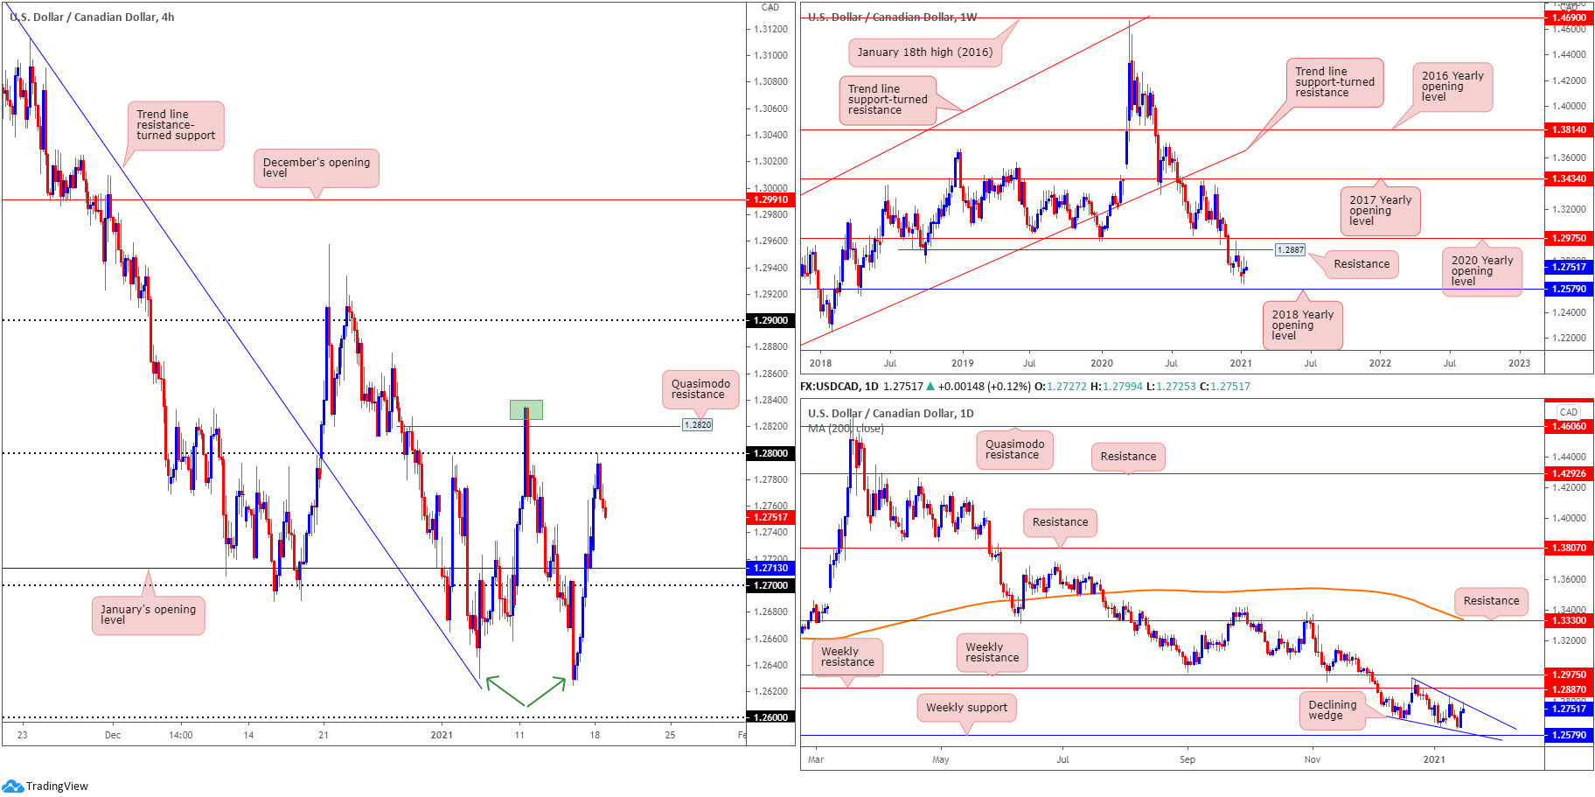This screenshot has width=1595, height=797.
Task: Select the weekly chart title ending in 1W
Action: (892, 17)
